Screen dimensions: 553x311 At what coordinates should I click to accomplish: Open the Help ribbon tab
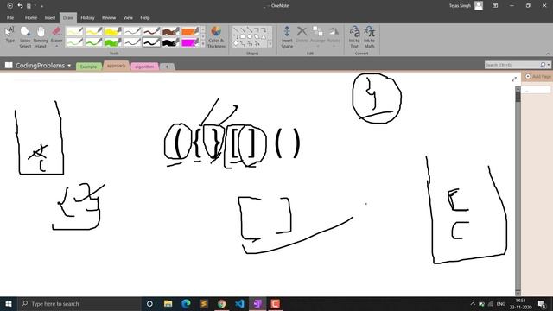click(x=145, y=17)
